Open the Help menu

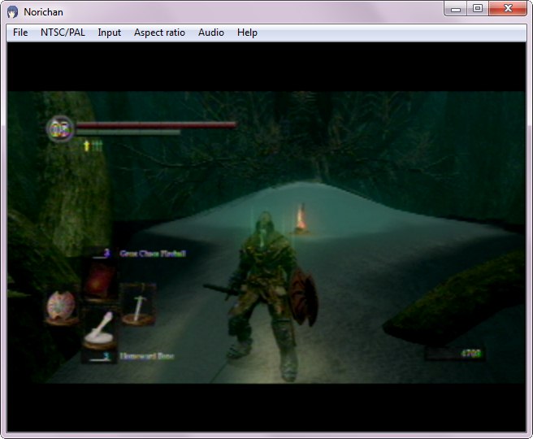click(247, 33)
